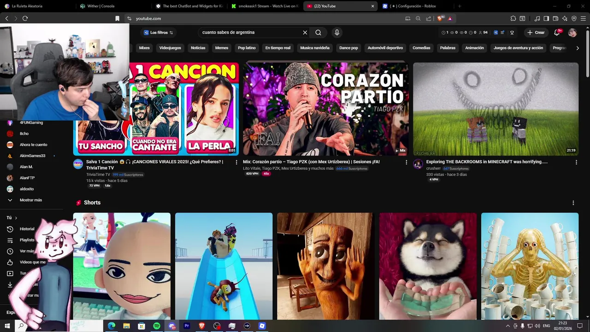Open the Historial sidebar link

click(x=27, y=229)
